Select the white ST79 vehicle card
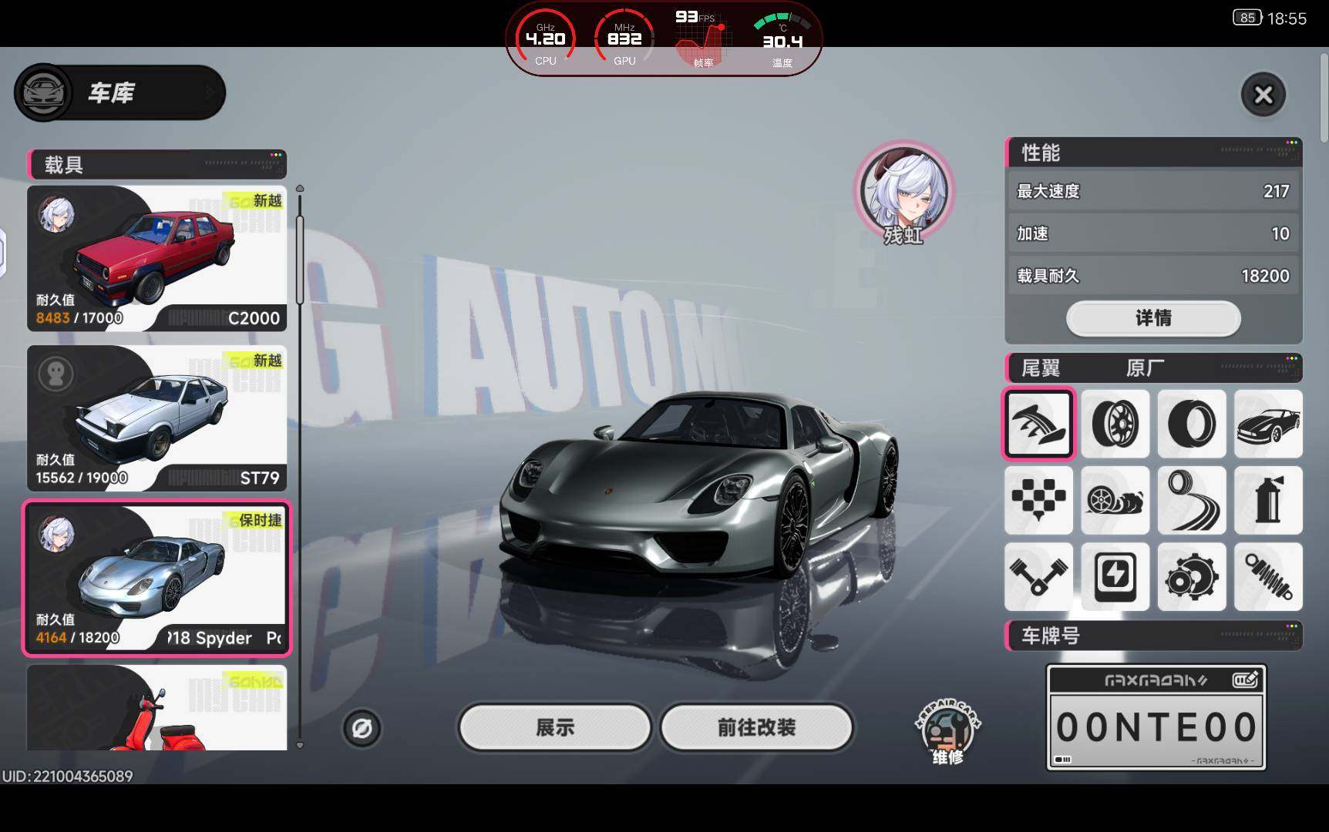This screenshot has width=1329, height=832. coord(157,418)
